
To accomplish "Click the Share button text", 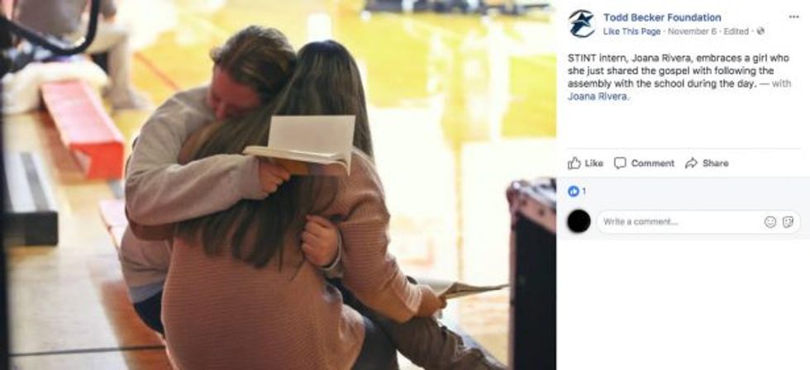I will pyautogui.click(x=716, y=164).
